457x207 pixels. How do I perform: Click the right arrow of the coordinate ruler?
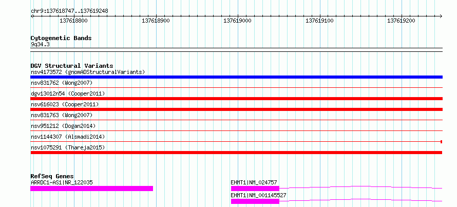coord(441,16)
